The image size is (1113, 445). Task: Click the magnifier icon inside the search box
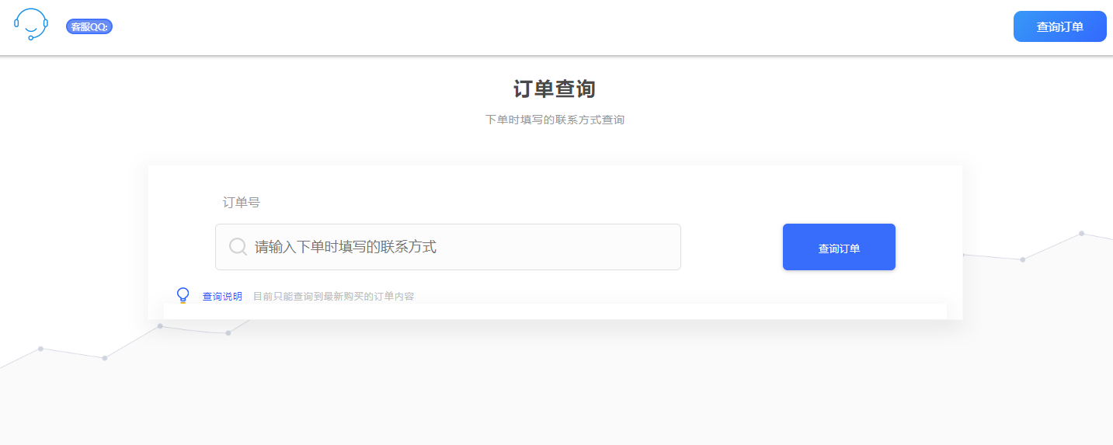coord(238,247)
